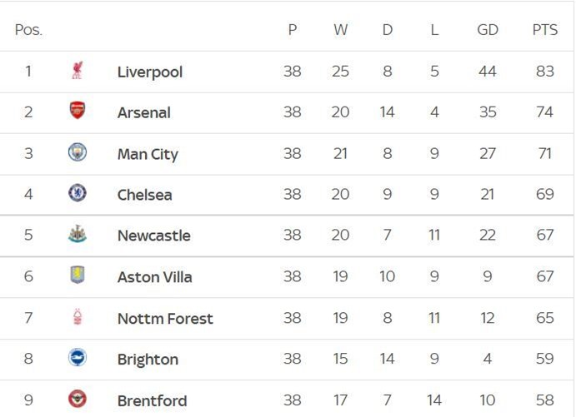576x417 pixels.
Task: Select the Pos. column header
Action: (x=28, y=30)
